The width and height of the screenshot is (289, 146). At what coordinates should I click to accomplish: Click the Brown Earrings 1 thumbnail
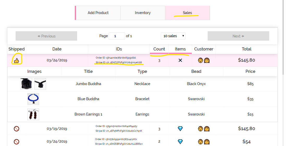pyautogui.click(x=33, y=114)
